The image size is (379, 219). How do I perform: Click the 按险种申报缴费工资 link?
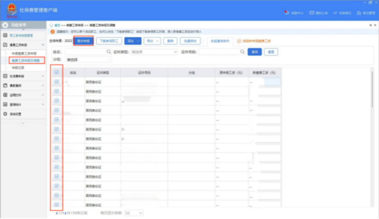pyautogui.click(x=257, y=41)
